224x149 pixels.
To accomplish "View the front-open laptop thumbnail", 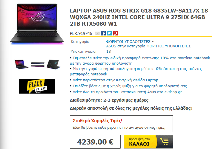I will click(x=22, y=64).
